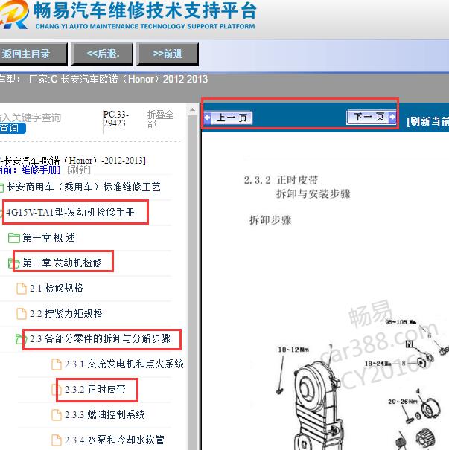Click the sidebar scrollbar up arrow
449x450 pixels.
(x=192, y=109)
